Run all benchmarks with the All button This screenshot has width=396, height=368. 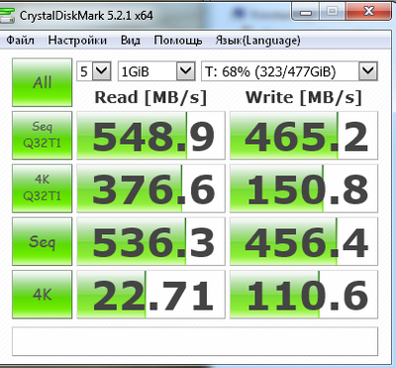pyautogui.click(x=43, y=82)
